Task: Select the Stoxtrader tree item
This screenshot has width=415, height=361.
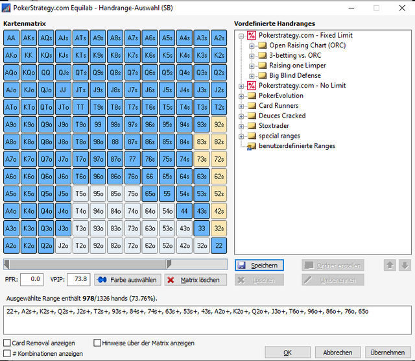Action: pyautogui.click(x=274, y=126)
